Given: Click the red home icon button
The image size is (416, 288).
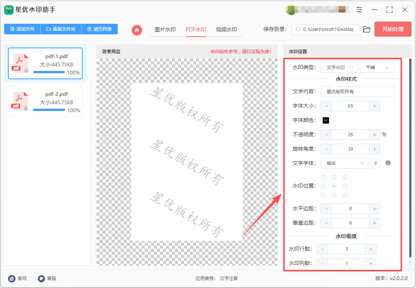Looking at the screenshot, I should (137, 30).
